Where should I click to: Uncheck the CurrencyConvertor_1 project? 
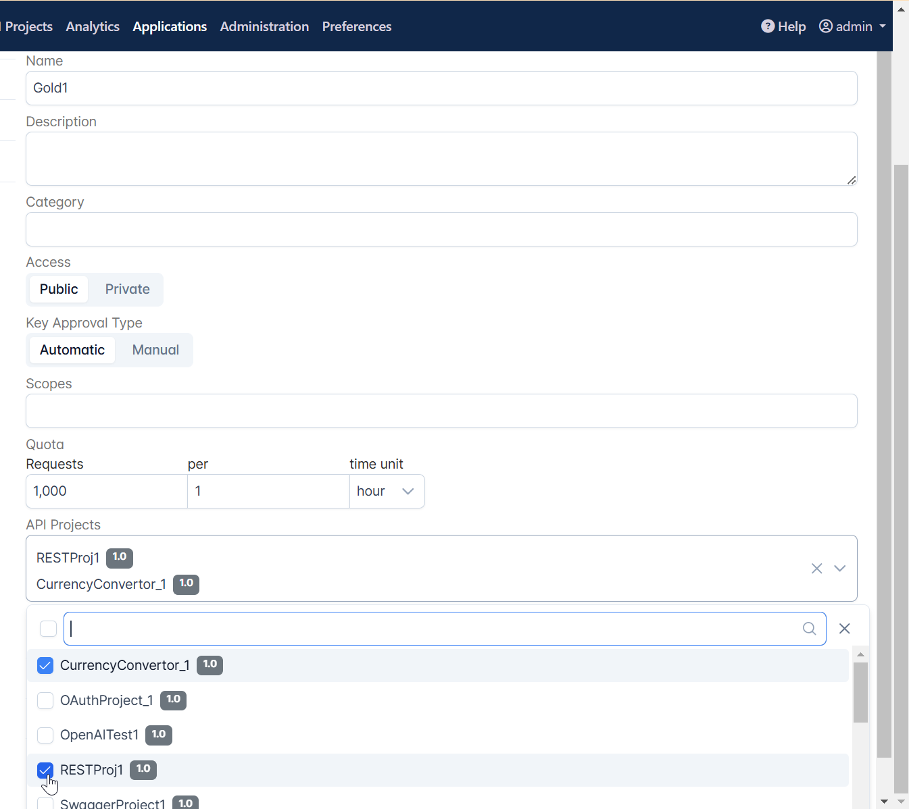[x=45, y=666]
